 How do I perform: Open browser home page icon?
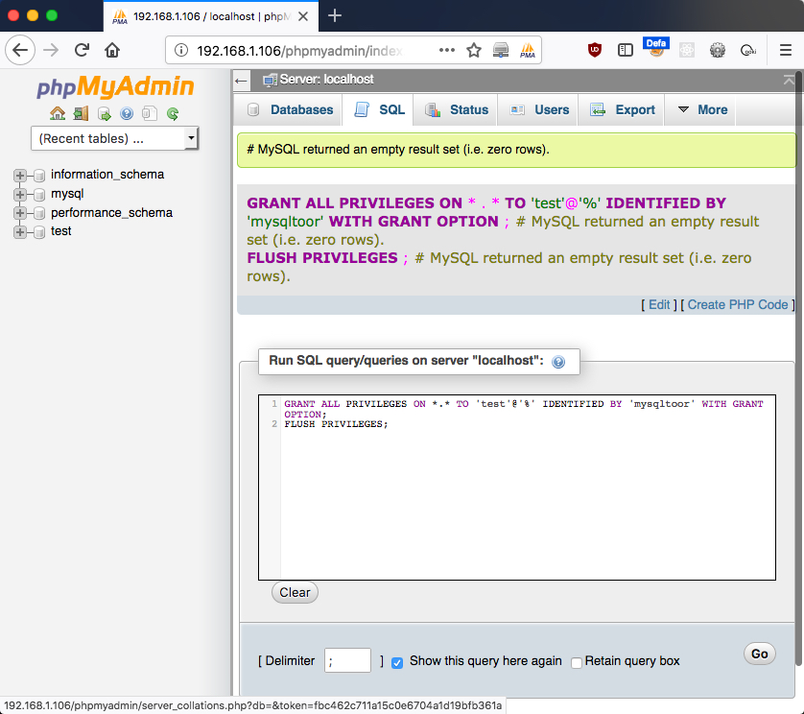(x=112, y=50)
